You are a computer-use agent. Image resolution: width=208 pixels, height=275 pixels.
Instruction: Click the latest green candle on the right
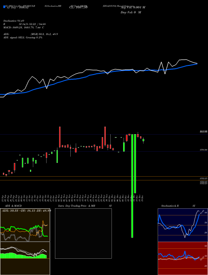pos(144,140)
